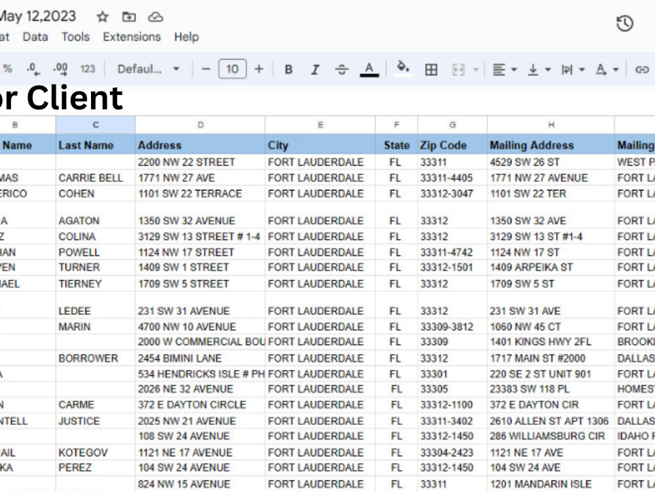Open the text color picker
655x491 pixels.
pyautogui.click(x=369, y=69)
